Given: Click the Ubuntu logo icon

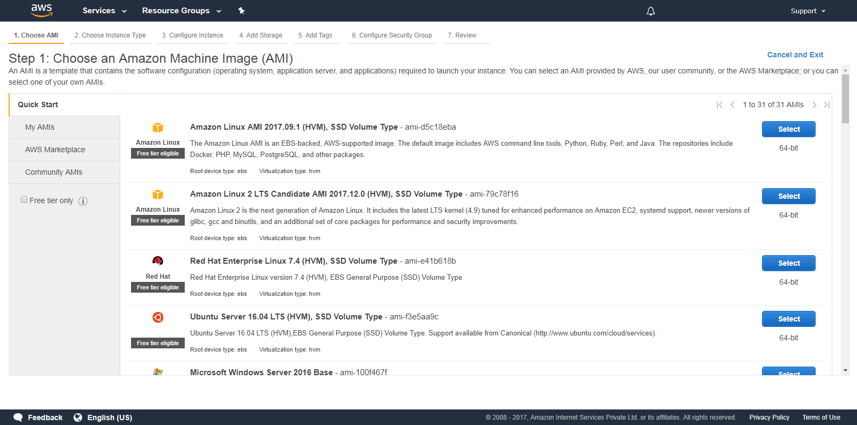Looking at the screenshot, I should pyautogui.click(x=157, y=317).
